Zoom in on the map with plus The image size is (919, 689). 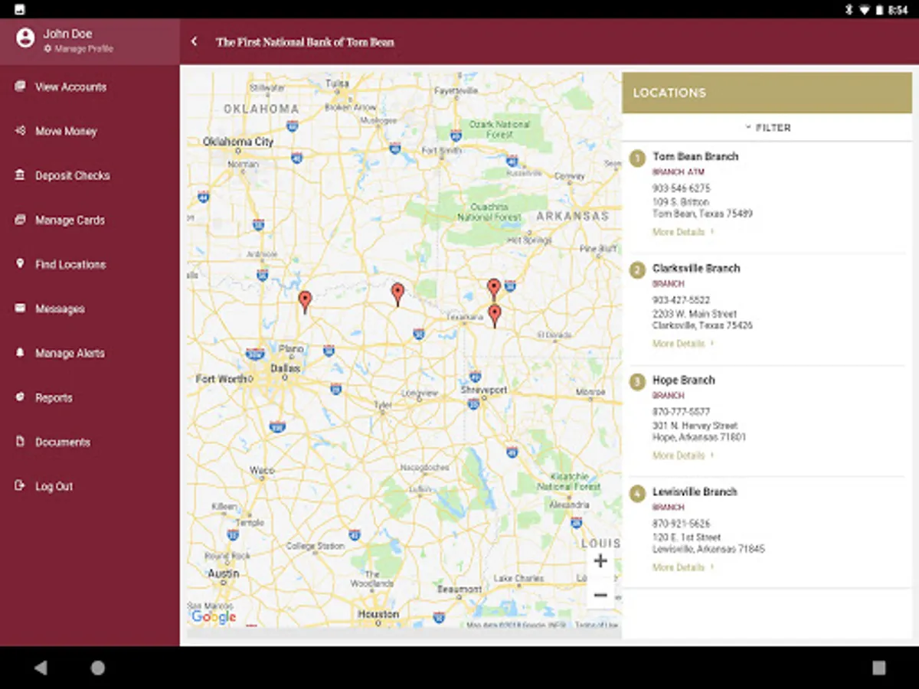tap(600, 560)
